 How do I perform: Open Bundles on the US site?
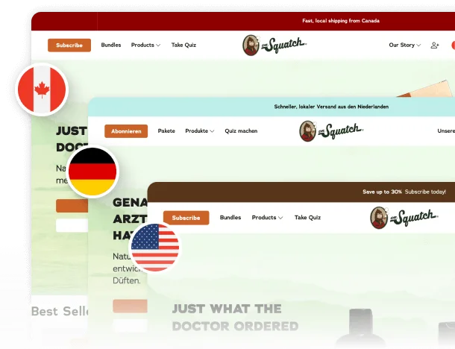click(x=230, y=218)
